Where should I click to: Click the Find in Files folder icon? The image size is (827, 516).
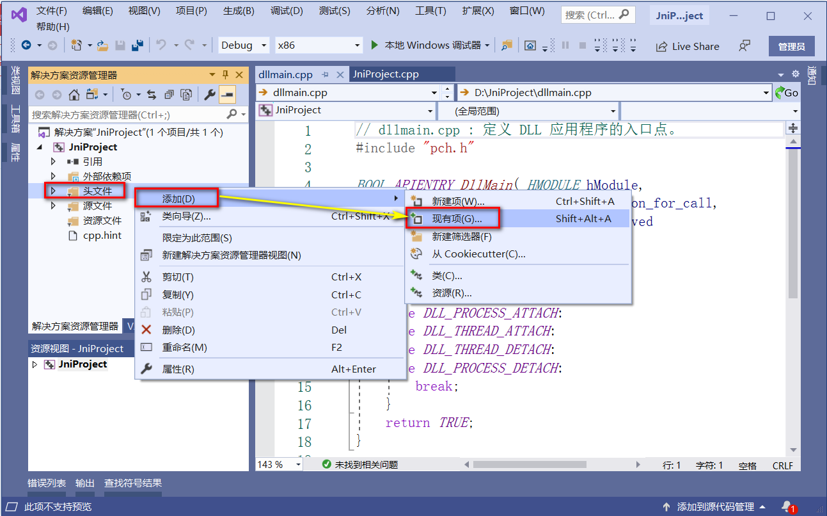click(x=507, y=45)
